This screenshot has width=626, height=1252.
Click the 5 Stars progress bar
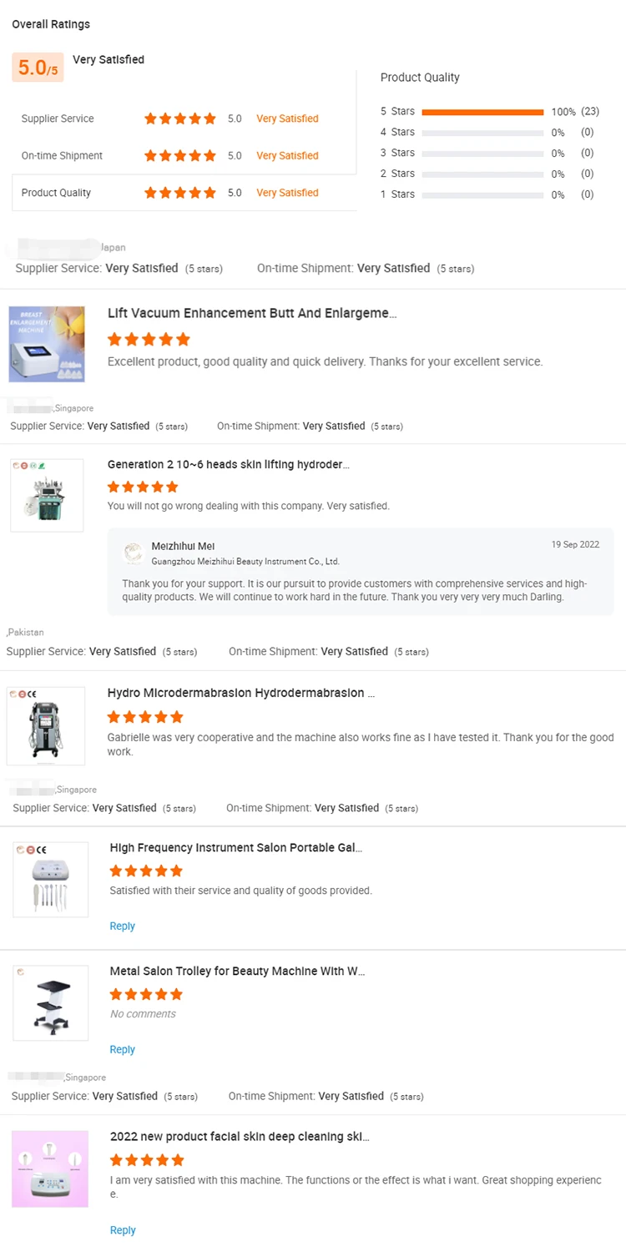pyautogui.click(x=482, y=112)
